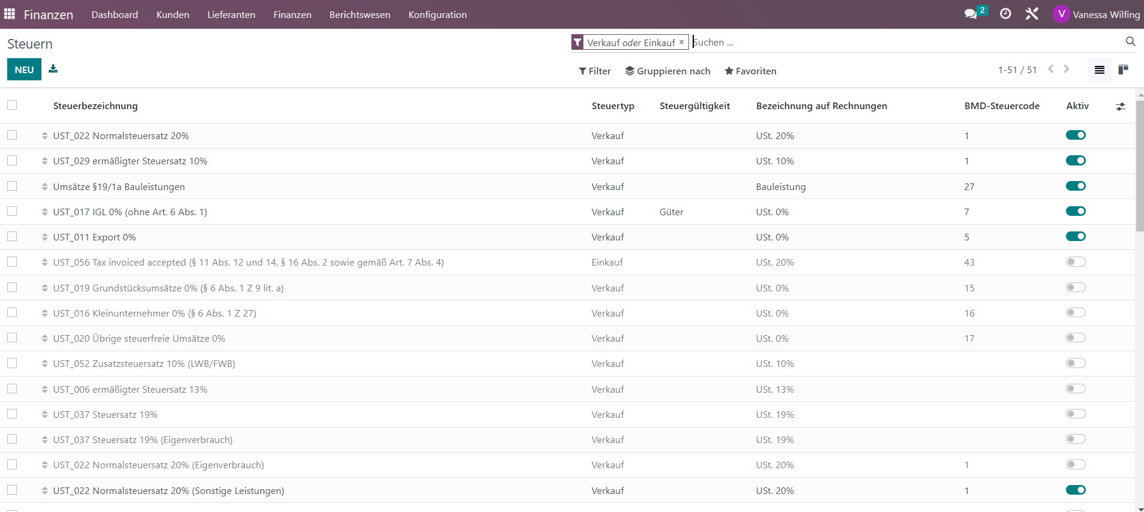Image resolution: width=1144 pixels, height=512 pixels.
Task: Open UST_037 Steuersatz 19% record
Action: (x=105, y=415)
